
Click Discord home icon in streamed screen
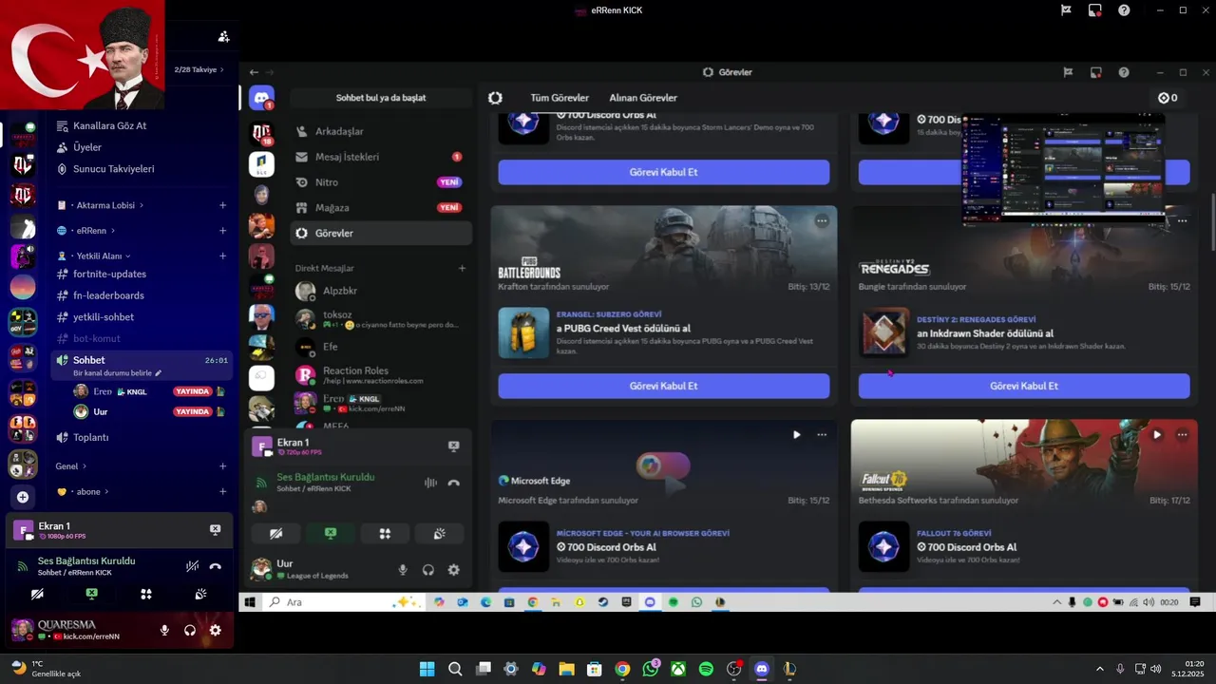(x=261, y=98)
